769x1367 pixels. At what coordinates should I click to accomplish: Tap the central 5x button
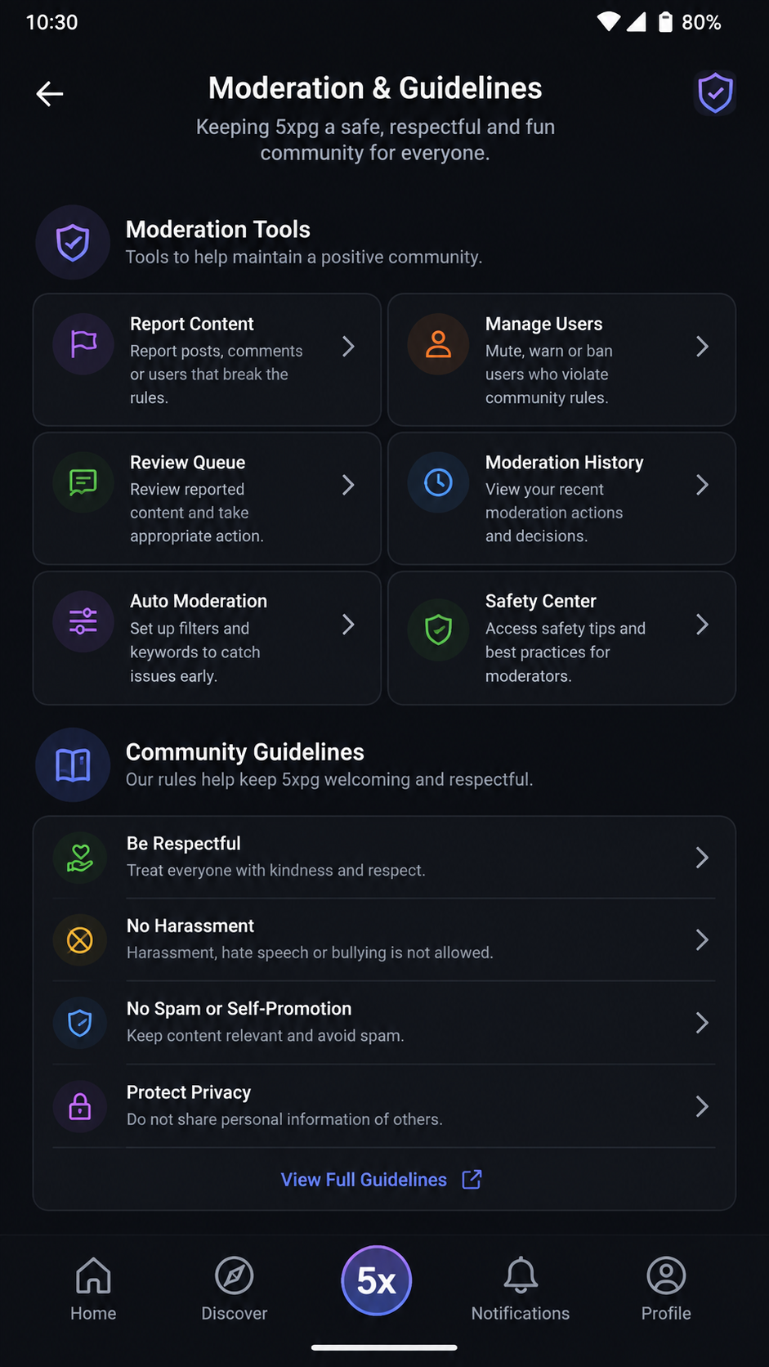(x=376, y=1280)
